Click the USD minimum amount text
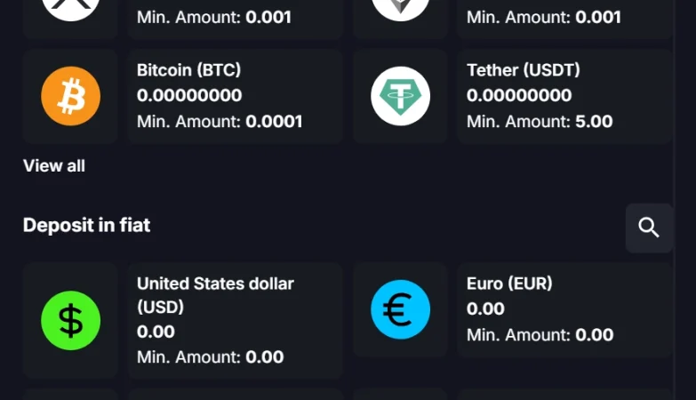 tap(210, 357)
